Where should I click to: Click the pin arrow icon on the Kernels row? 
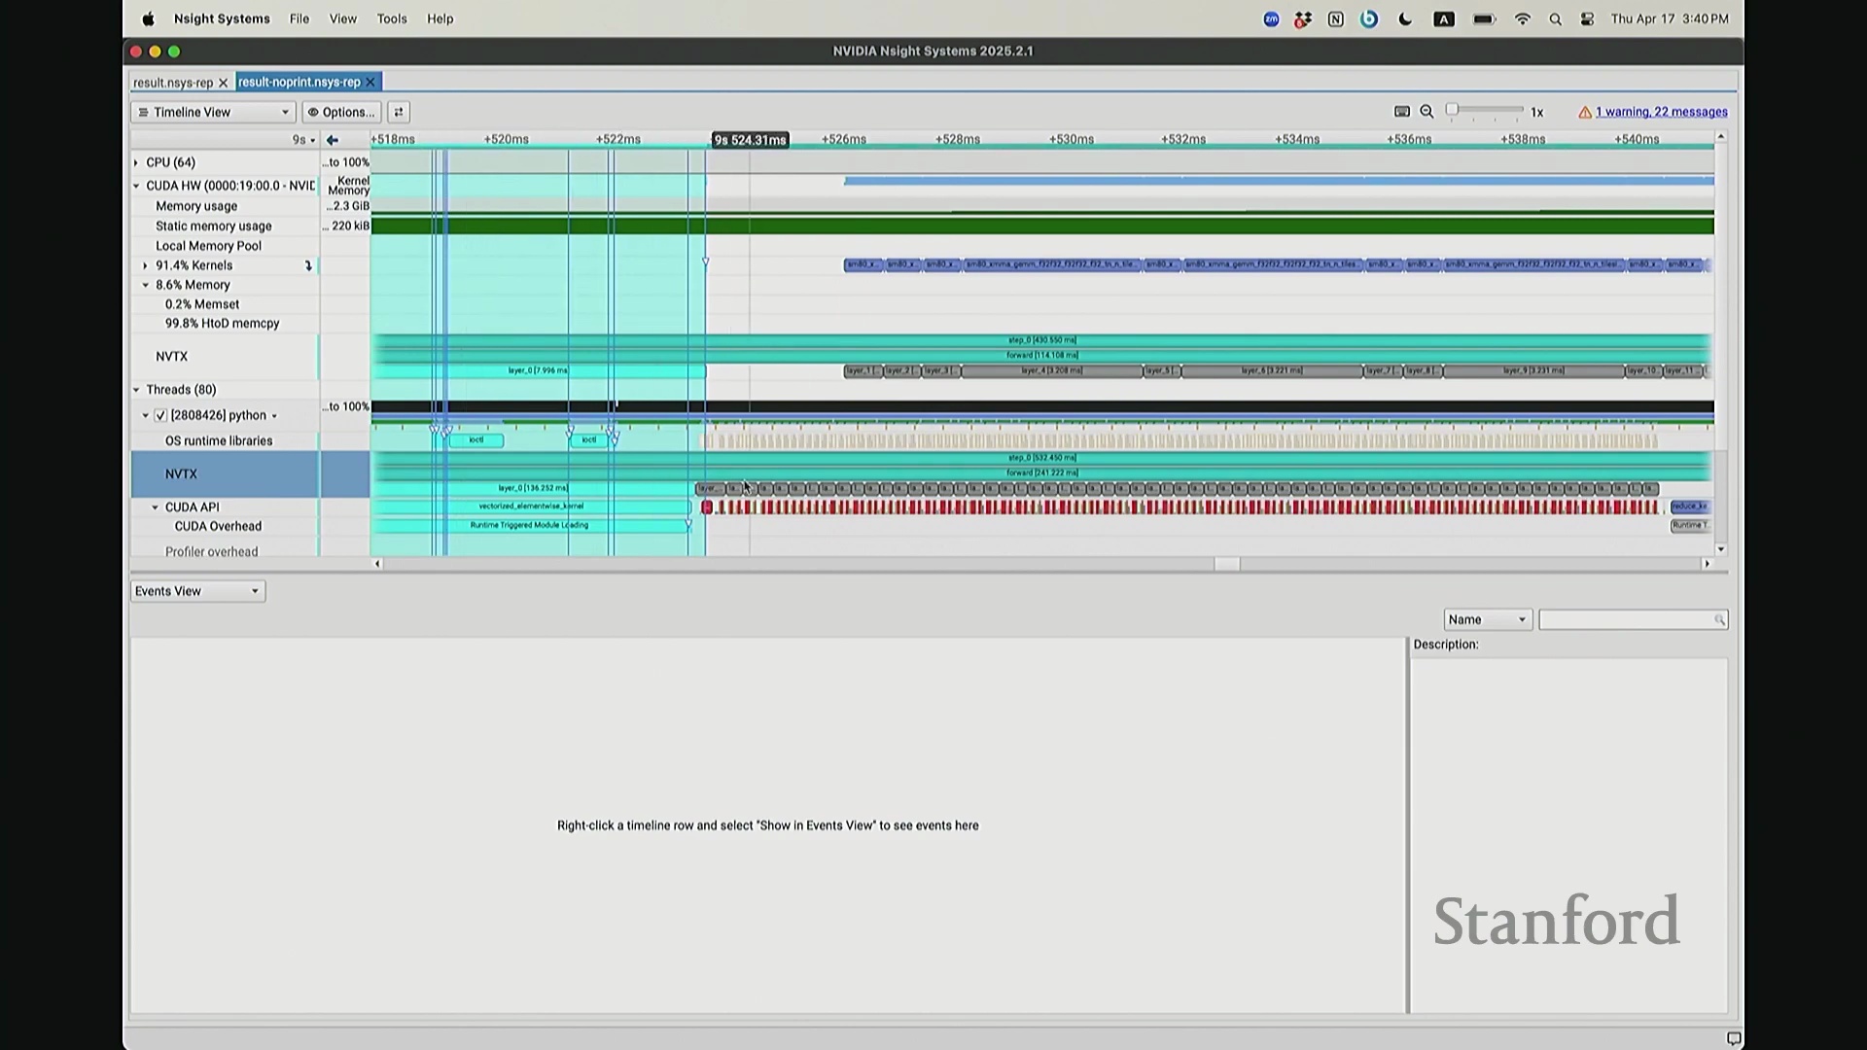click(308, 265)
